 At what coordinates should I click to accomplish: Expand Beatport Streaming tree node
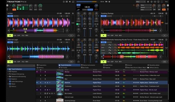pyautogui.click(x=8, y=74)
